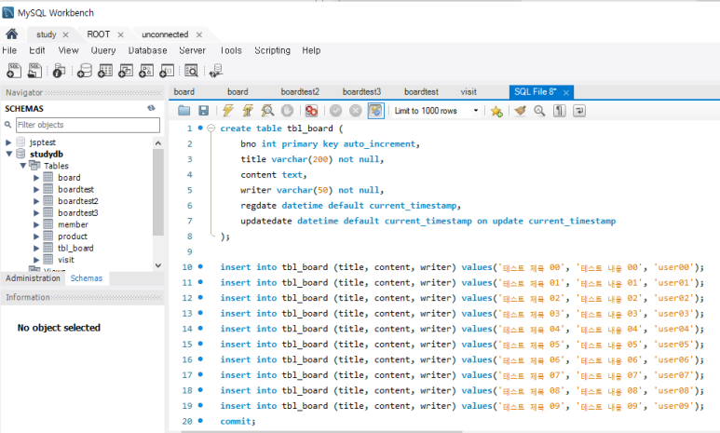Image resolution: width=720 pixels, height=433 pixels.
Task: Create a new view icon
Action: coord(126,70)
